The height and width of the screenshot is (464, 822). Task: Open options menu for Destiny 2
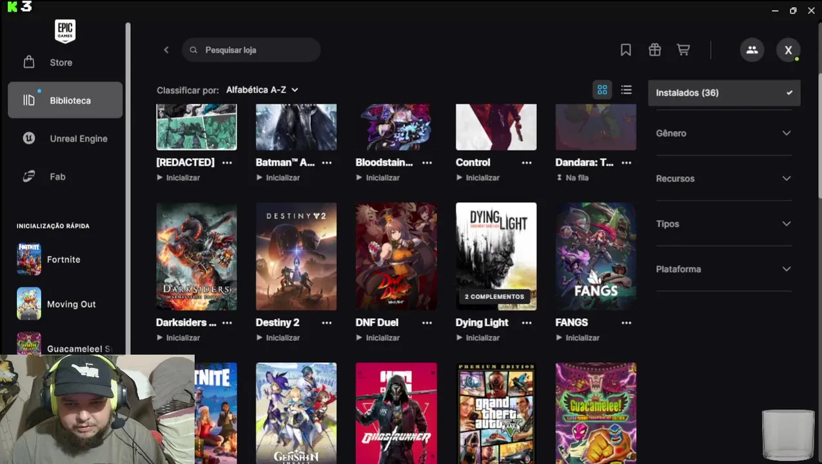[327, 322]
